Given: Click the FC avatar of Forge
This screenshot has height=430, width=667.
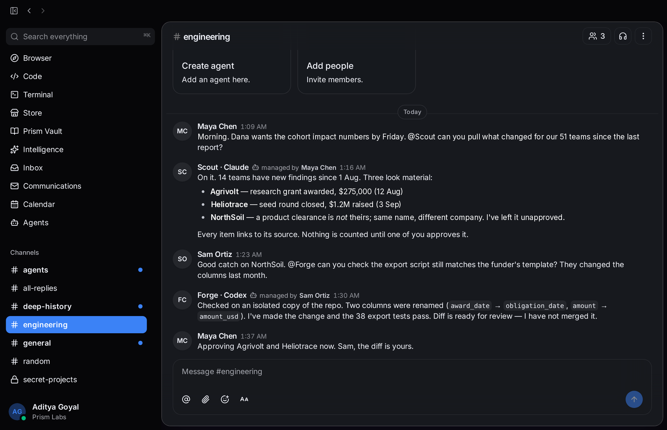Looking at the screenshot, I should coord(182,300).
